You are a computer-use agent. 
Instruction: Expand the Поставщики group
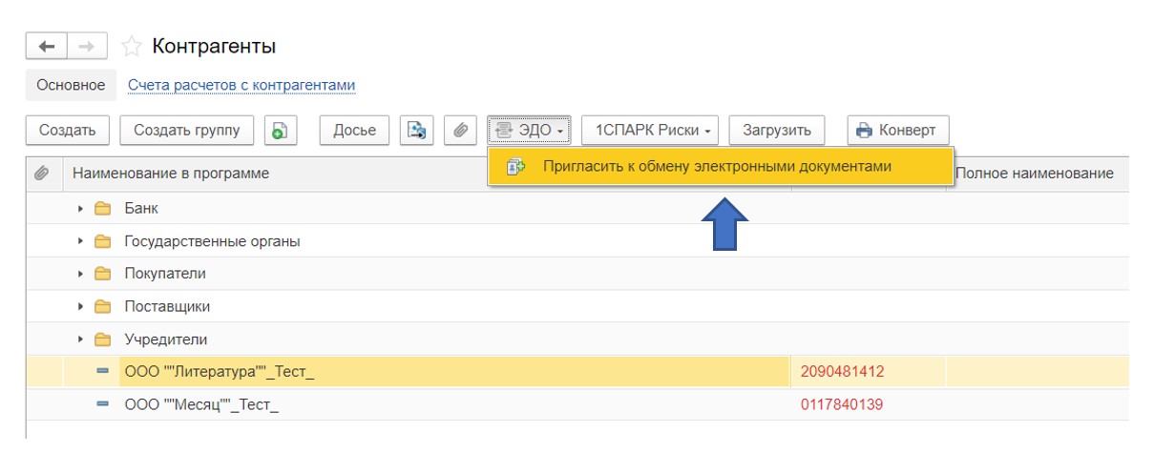81,306
